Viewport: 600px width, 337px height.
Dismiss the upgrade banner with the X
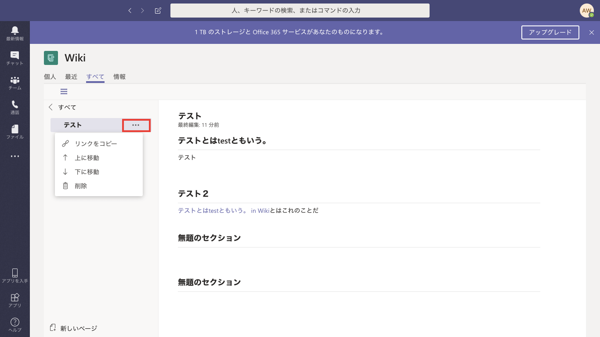[591, 32]
